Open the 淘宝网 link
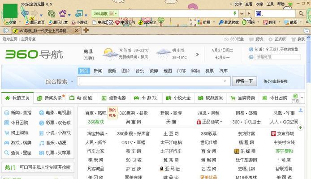The image size is (311, 179). (x=133, y=122)
